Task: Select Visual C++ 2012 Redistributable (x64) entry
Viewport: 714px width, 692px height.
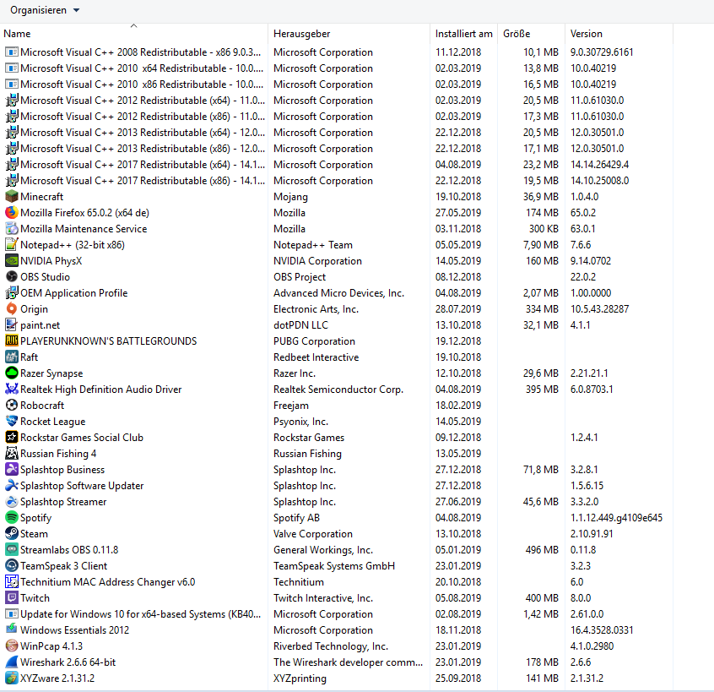Action: [143, 101]
